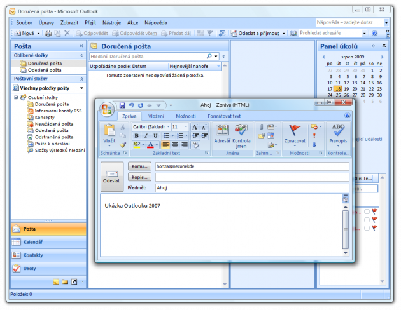
Task: Run Pravopis spelling check
Action: (338, 135)
